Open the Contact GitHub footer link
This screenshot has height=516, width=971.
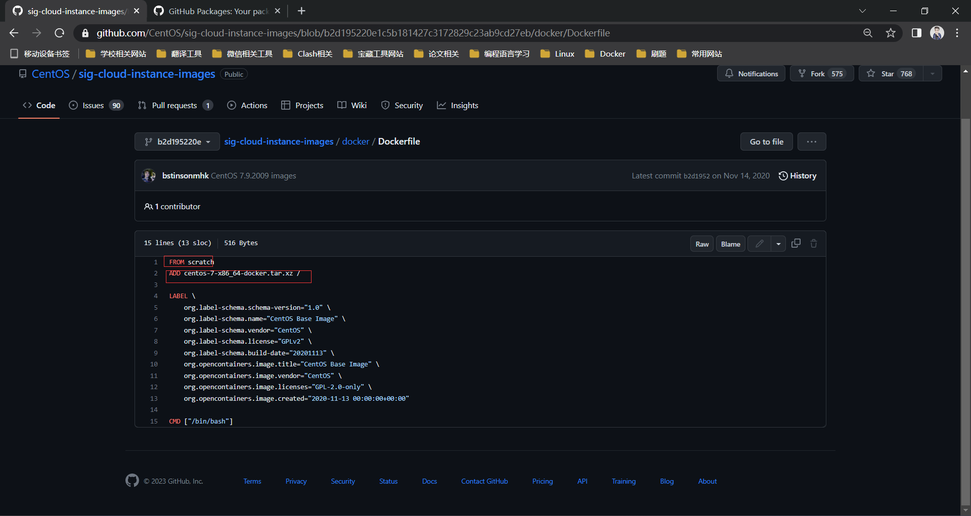pos(484,481)
